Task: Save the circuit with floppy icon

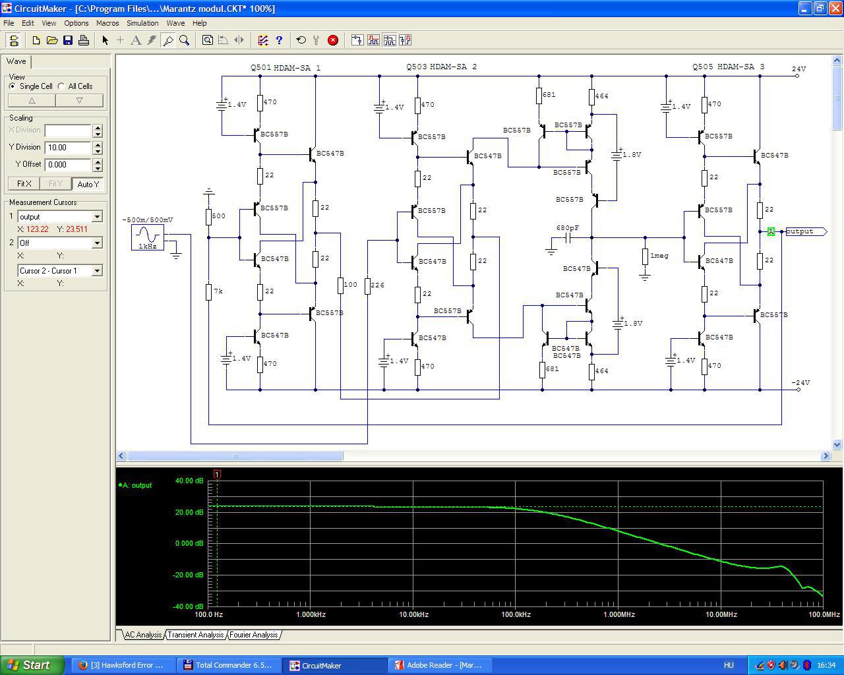Action: coord(68,40)
